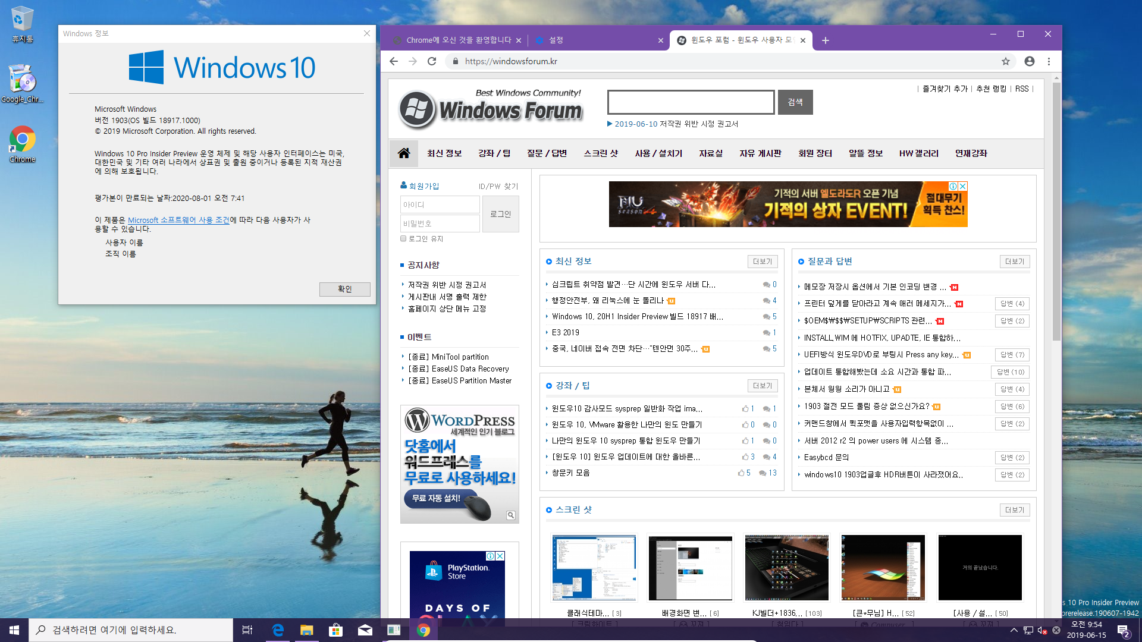Open the Microsoft software license terms link
The height and width of the screenshot is (642, 1142).
[x=178, y=220]
